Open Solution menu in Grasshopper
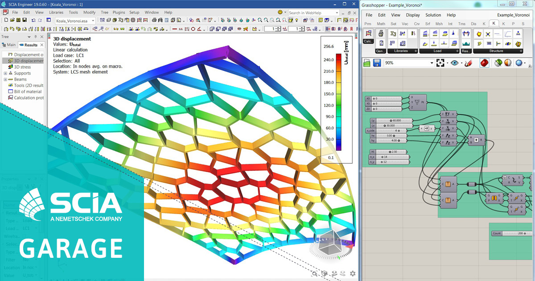Screen dimensions: 535x281 point(433,15)
